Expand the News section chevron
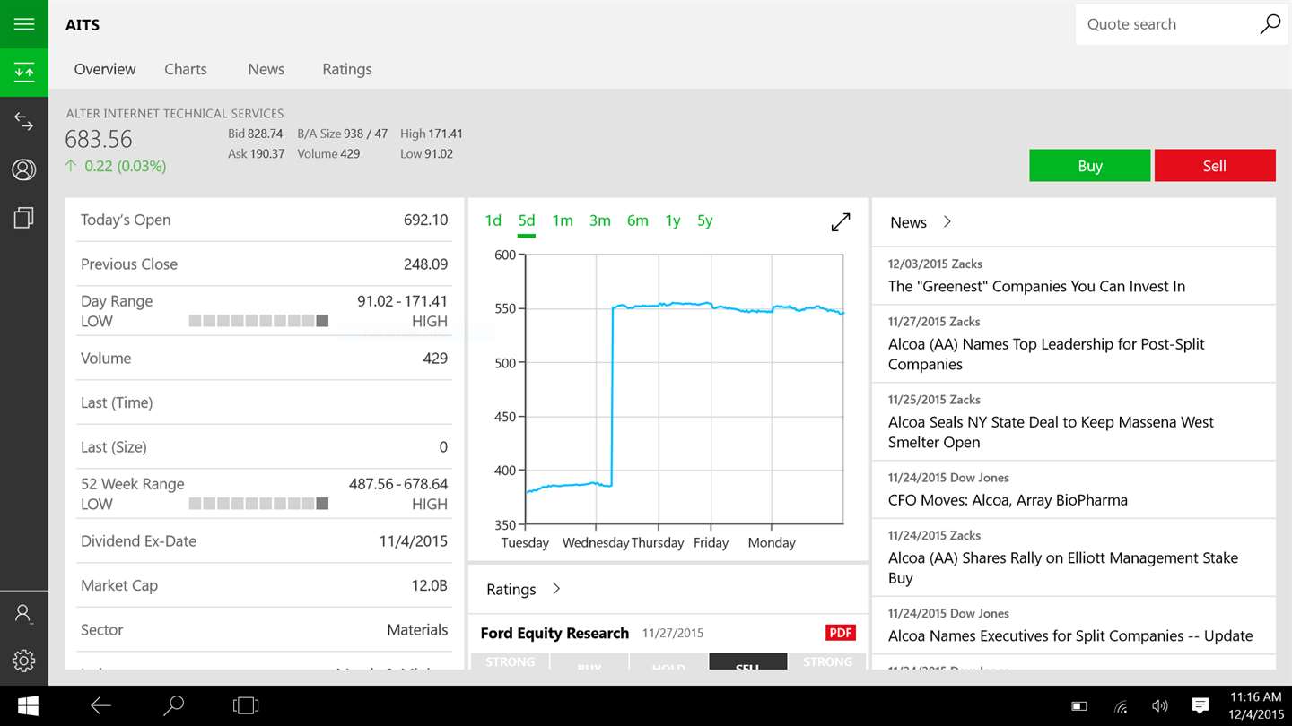The image size is (1292, 726). 947,222
